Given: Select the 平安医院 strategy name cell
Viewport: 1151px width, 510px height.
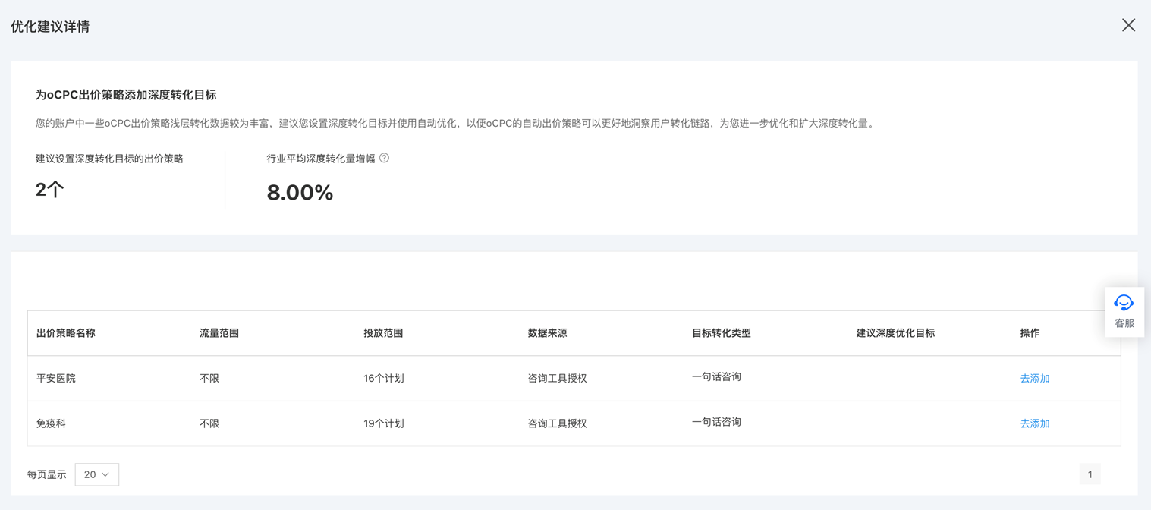Looking at the screenshot, I should [x=56, y=378].
